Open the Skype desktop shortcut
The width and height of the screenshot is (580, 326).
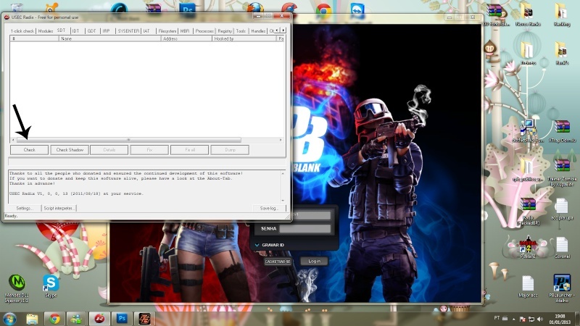pyautogui.click(x=51, y=286)
